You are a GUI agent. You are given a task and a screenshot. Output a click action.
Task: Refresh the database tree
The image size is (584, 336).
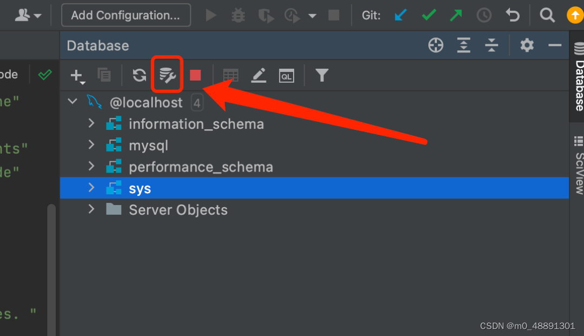click(x=140, y=75)
